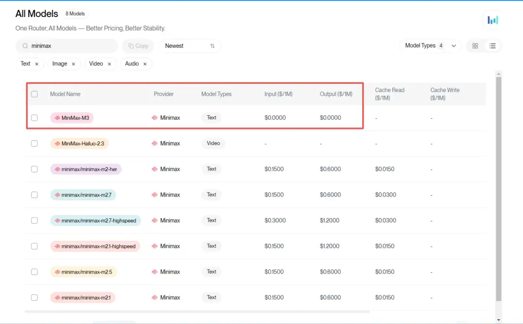Check the minimax-m2-her row checkbox
Image resolution: width=523 pixels, height=324 pixels.
[34, 169]
